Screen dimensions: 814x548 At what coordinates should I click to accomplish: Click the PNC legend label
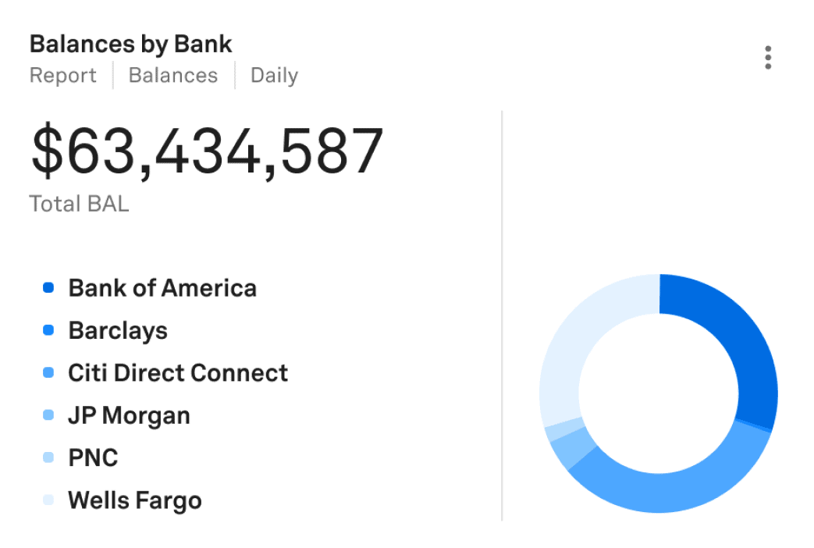click(93, 457)
